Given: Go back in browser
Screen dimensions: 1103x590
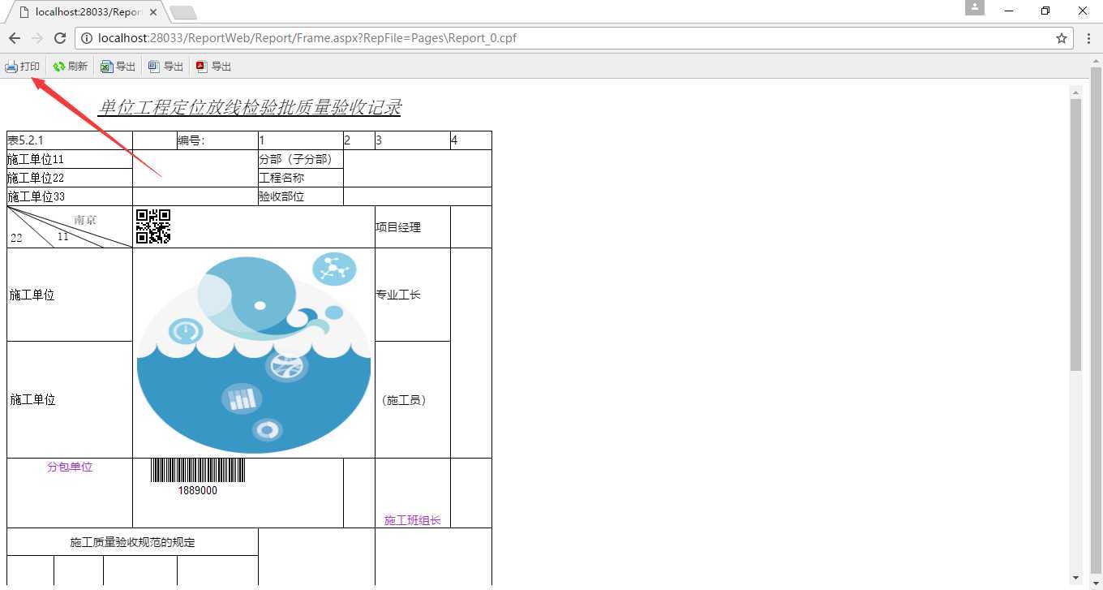Looking at the screenshot, I should [15, 38].
